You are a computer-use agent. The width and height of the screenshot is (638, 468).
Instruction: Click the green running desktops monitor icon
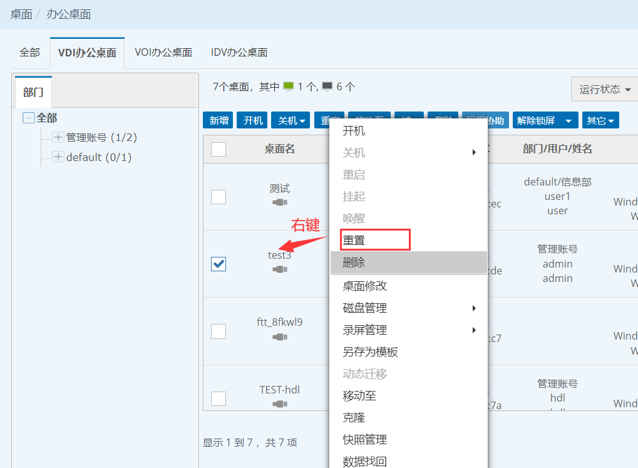click(289, 87)
